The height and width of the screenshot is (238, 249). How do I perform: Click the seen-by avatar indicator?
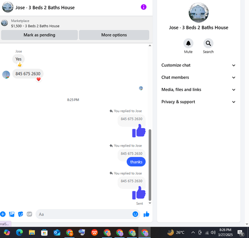point(141,88)
